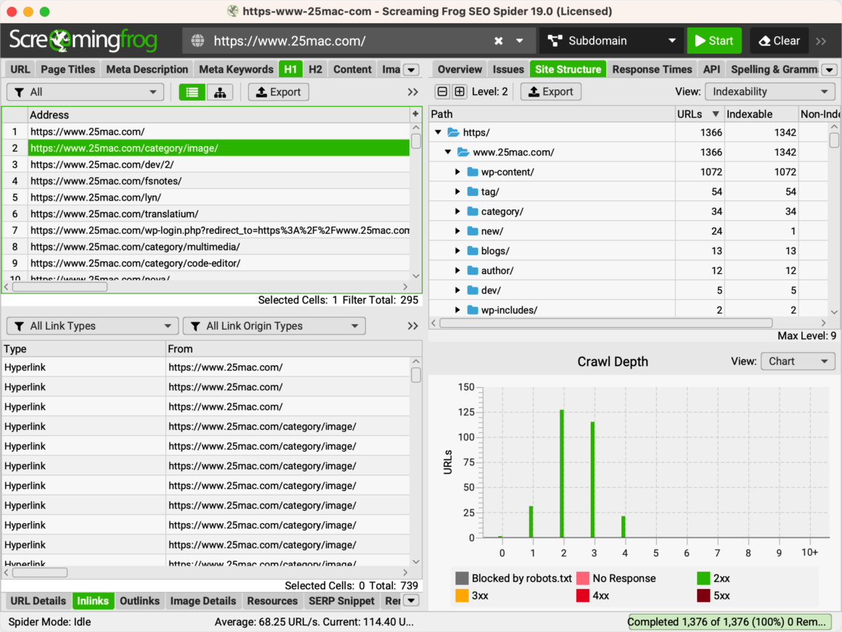Screen dimensions: 842x632
Task: Sort by URLs column arrow
Action: pos(715,114)
